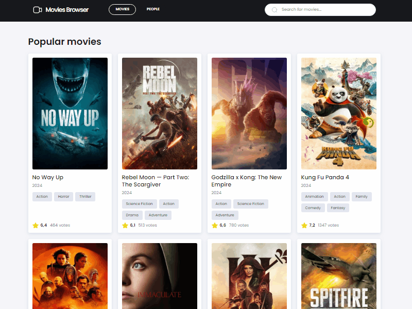
Task: Open the MOVIES tab
Action: (122, 9)
